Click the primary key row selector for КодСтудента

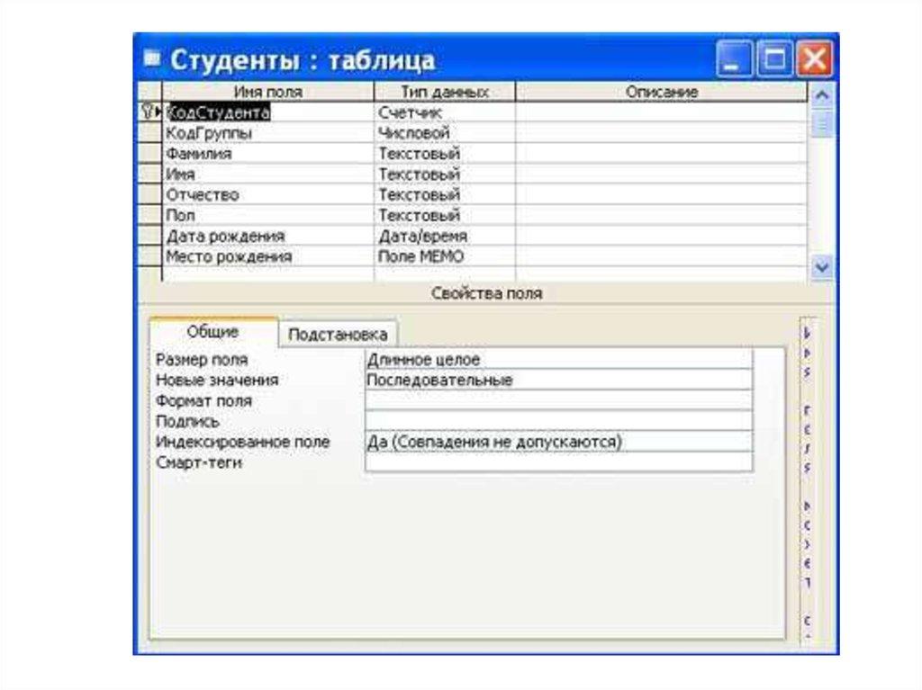tap(149, 112)
